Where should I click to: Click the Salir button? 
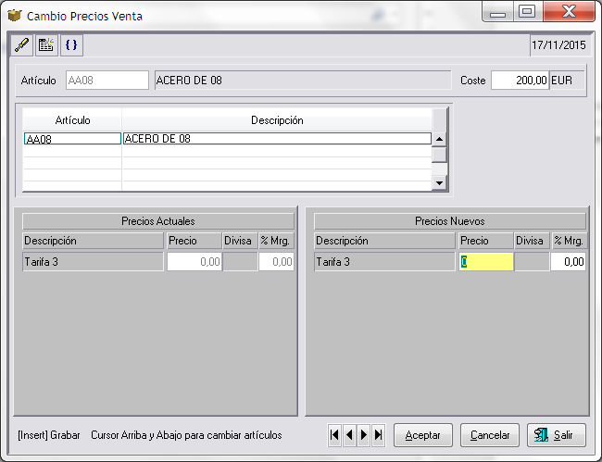557,435
